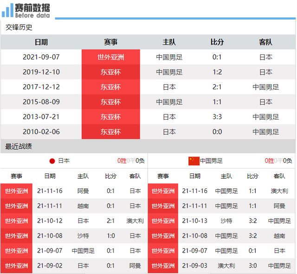Click the 0:0 score of 2010-02-06 match
Viewport: 297px width, 274px height.
pyautogui.click(x=217, y=132)
